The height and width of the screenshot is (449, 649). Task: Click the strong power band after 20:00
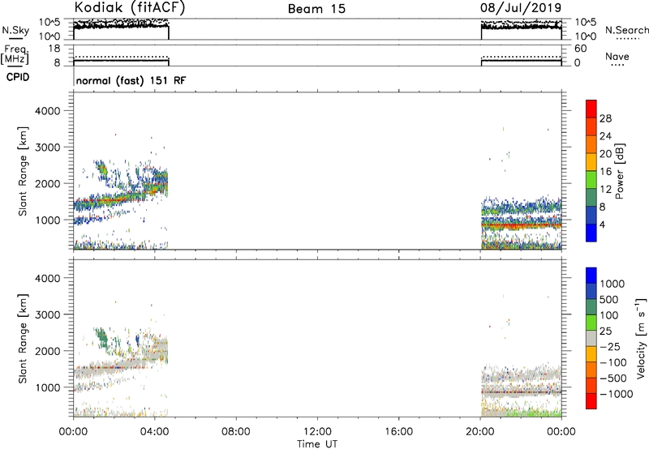[521, 226]
